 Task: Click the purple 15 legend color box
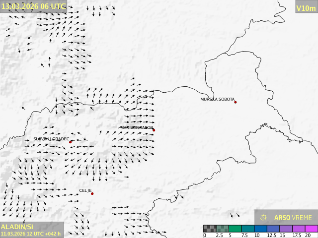pyautogui.click(x=287, y=229)
